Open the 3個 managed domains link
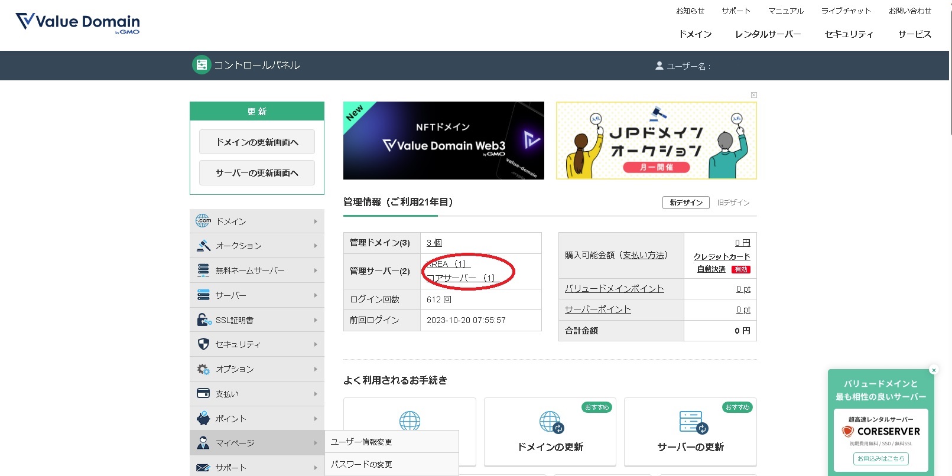Screen dimensions: 952x476 coord(434,243)
